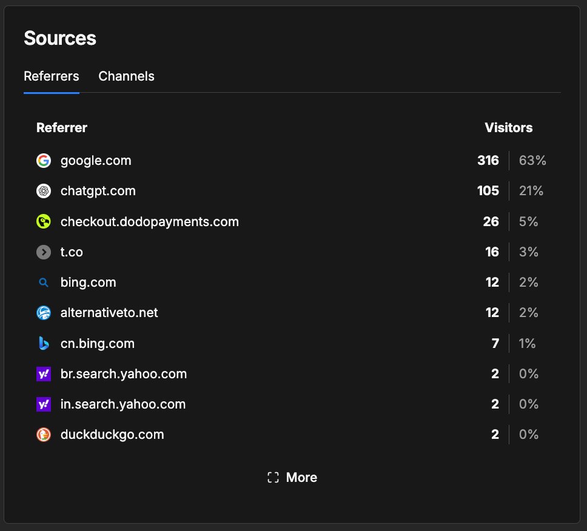Viewport: 587px width, 531px height.
Task: Click the 5% share for dodopayments
Action: pos(528,221)
